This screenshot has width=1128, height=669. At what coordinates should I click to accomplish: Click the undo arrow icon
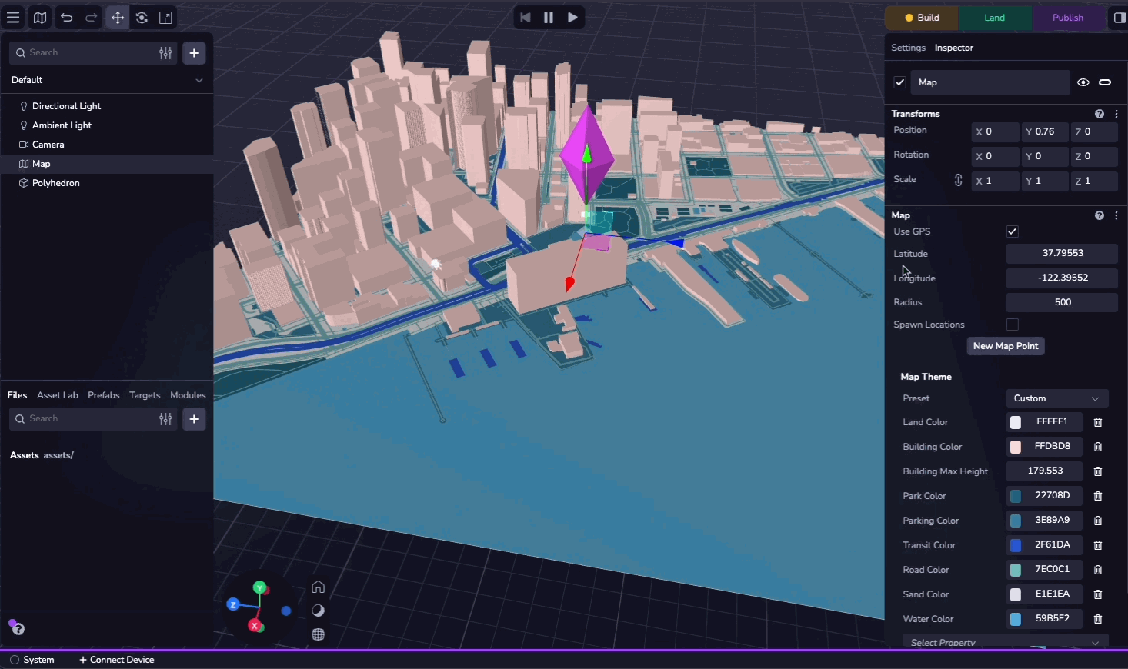tap(67, 18)
